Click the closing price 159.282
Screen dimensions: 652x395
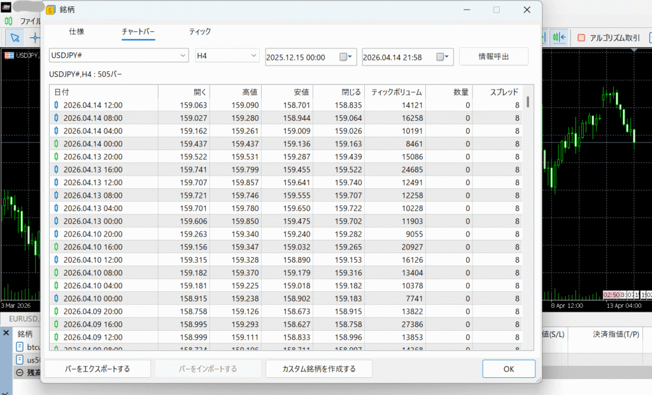348,234
